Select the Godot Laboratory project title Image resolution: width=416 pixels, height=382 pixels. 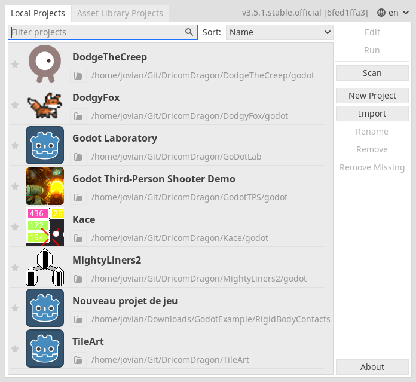point(115,139)
